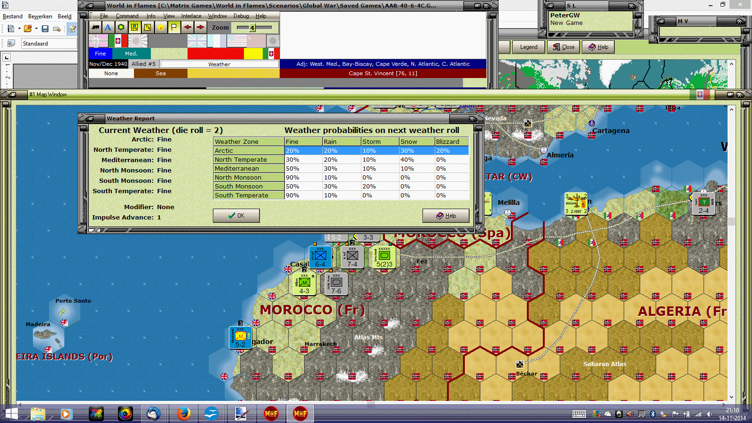Click the black tank units toolbar icon
The height and width of the screenshot is (423, 752).
point(95,27)
